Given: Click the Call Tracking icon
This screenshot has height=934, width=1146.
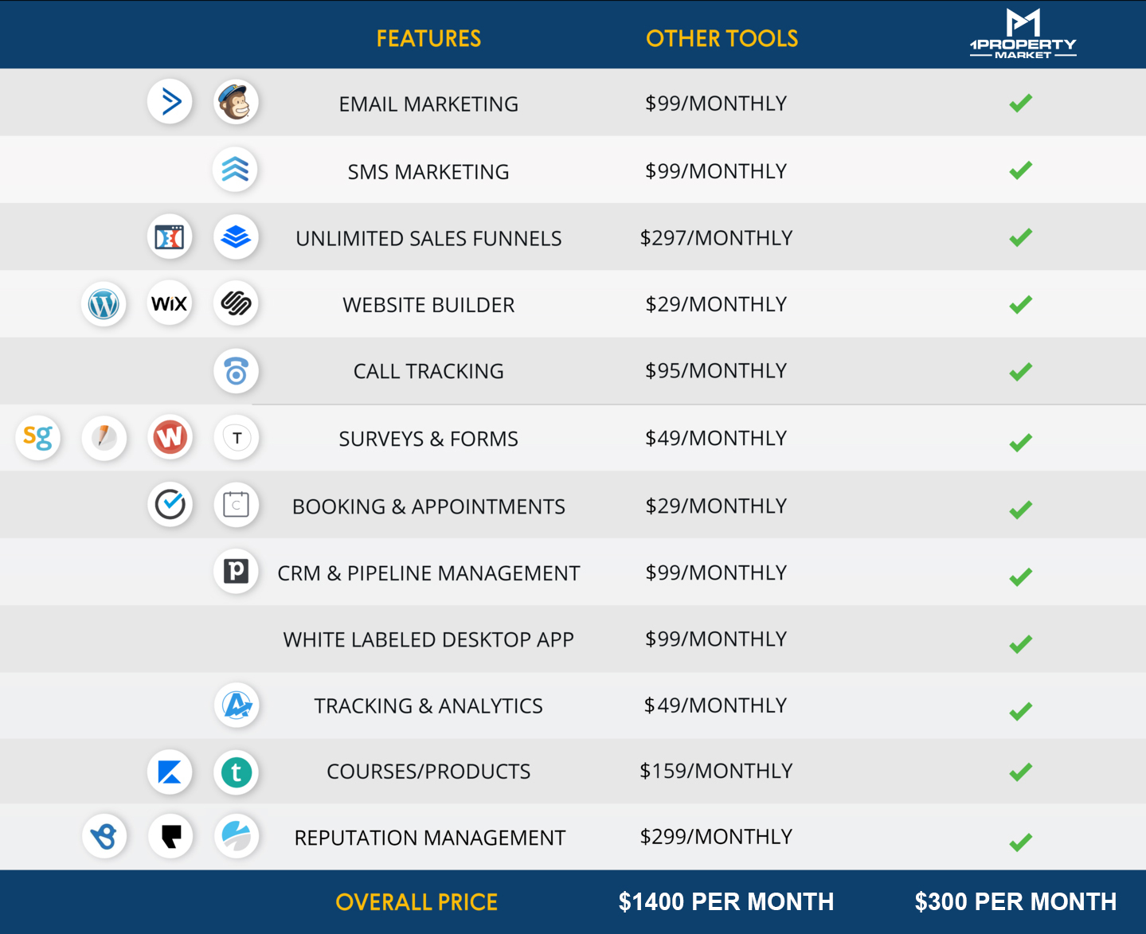Looking at the screenshot, I should tap(236, 371).
